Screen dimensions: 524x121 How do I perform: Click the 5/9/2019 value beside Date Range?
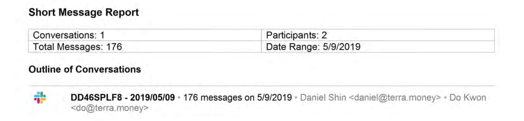[x=341, y=47]
